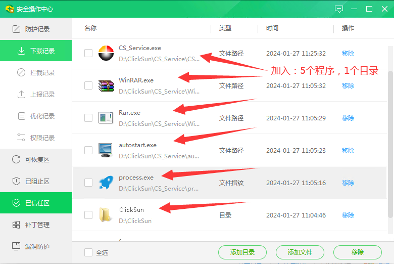Tick the 全选 select-all checkbox
Image resolution: width=394 pixels, height=264 pixels.
tap(88, 252)
